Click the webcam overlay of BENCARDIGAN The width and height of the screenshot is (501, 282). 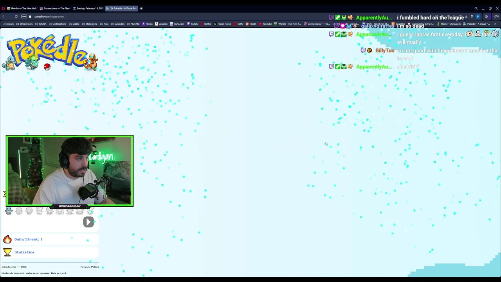70,171
